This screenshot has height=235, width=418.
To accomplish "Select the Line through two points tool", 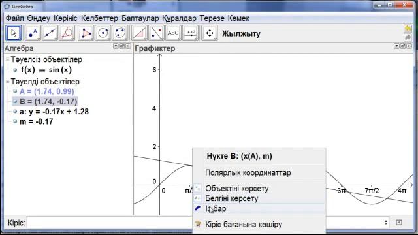I will point(50,33).
